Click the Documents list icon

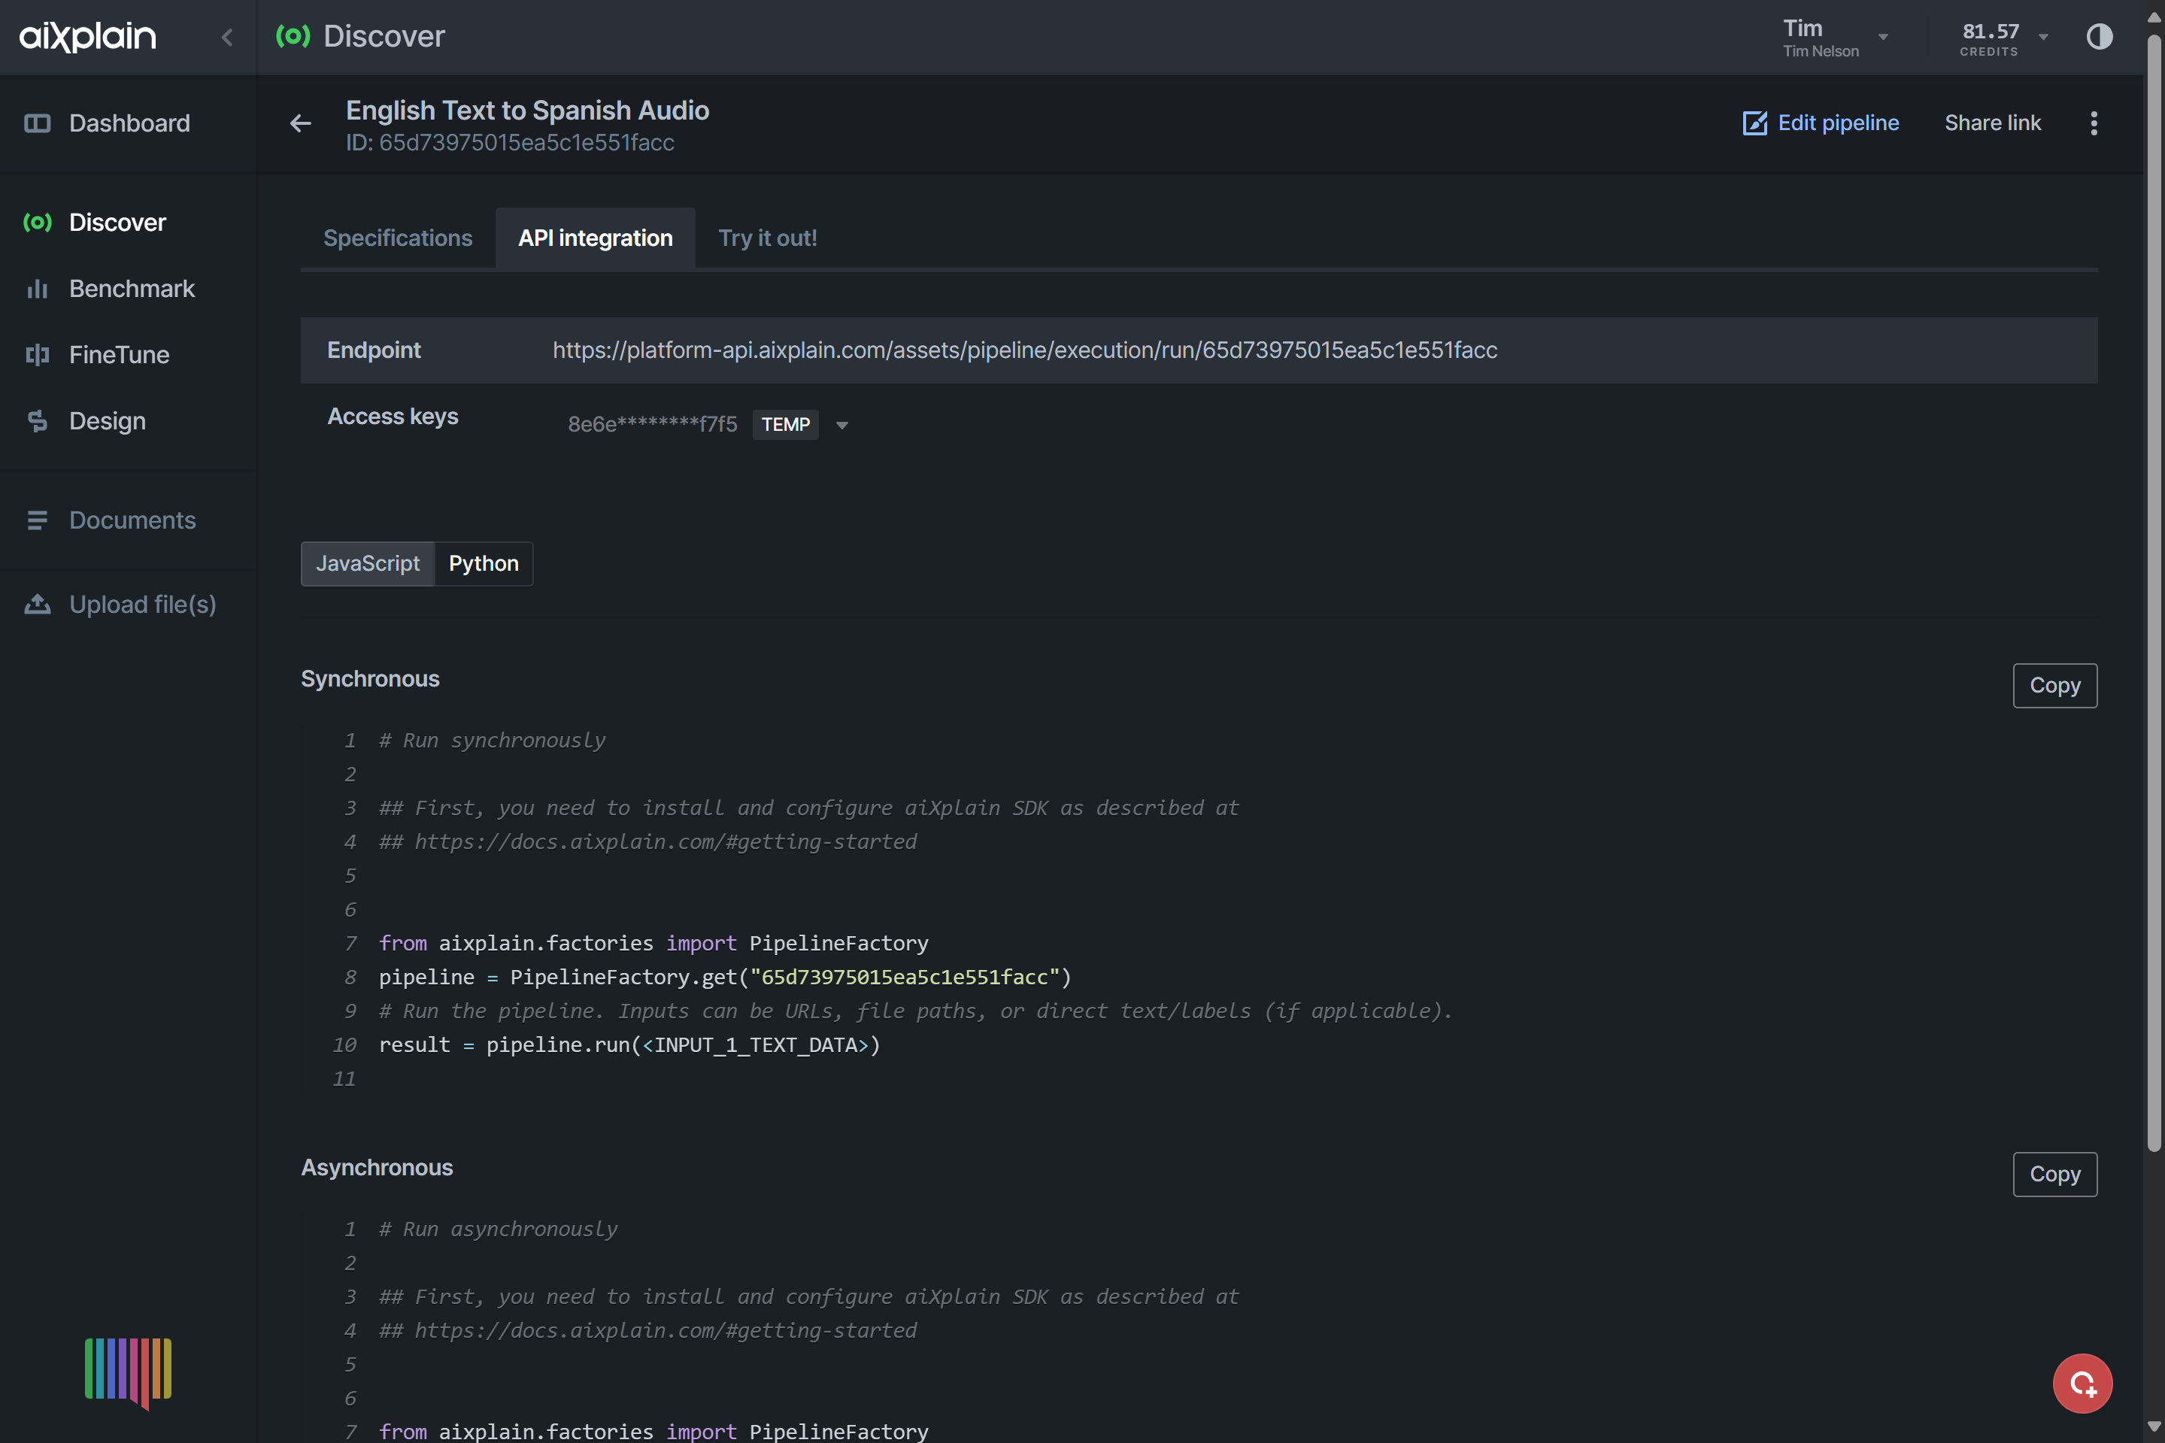tap(37, 521)
